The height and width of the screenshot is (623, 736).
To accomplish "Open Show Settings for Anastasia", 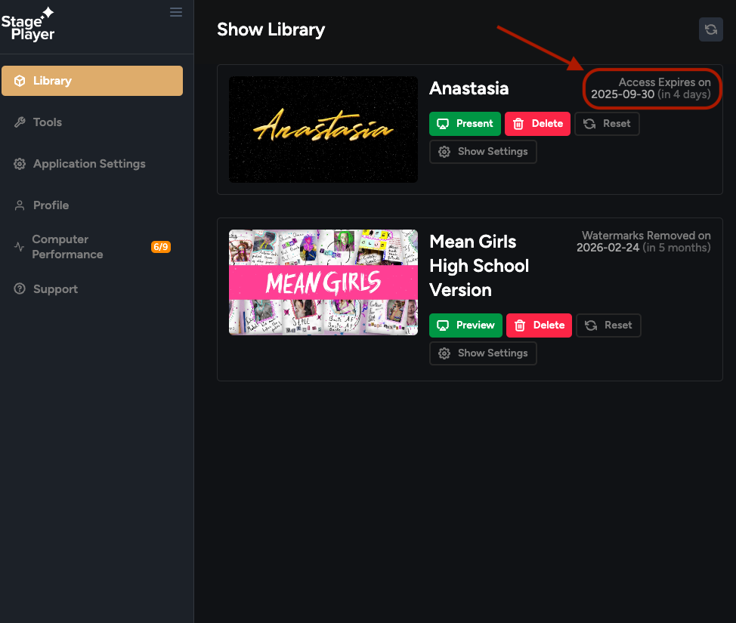I will [x=483, y=152].
